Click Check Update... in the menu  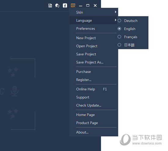point(94,105)
